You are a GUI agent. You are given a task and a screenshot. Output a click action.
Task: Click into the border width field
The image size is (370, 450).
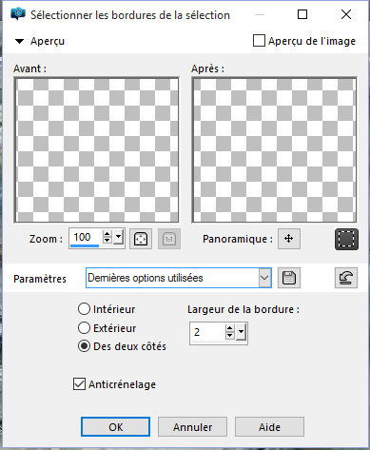pos(207,332)
